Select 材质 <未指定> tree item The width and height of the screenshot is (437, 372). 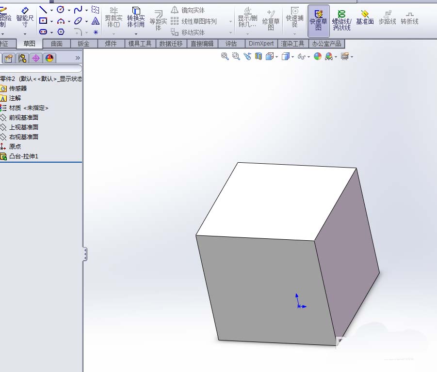point(29,108)
